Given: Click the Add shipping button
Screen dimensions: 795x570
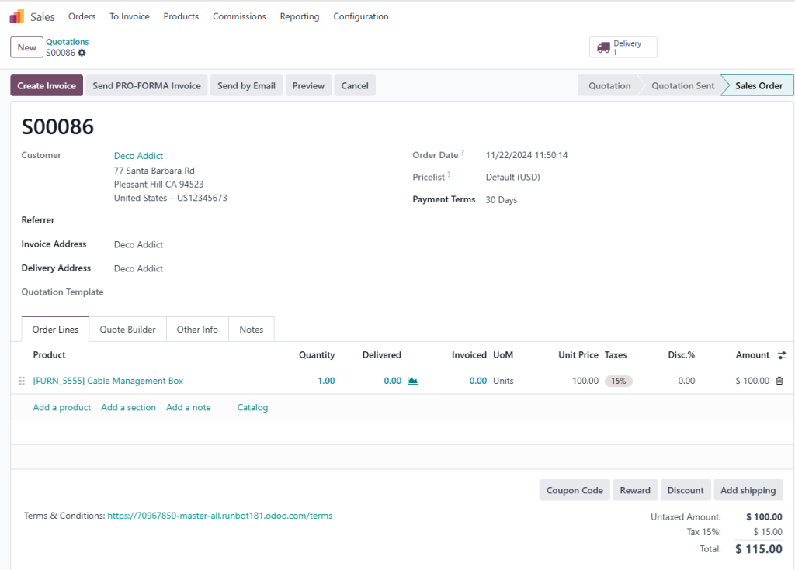Looking at the screenshot, I should tap(748, 490).
